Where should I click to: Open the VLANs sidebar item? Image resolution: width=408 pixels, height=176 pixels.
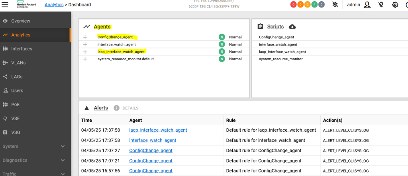19,63
